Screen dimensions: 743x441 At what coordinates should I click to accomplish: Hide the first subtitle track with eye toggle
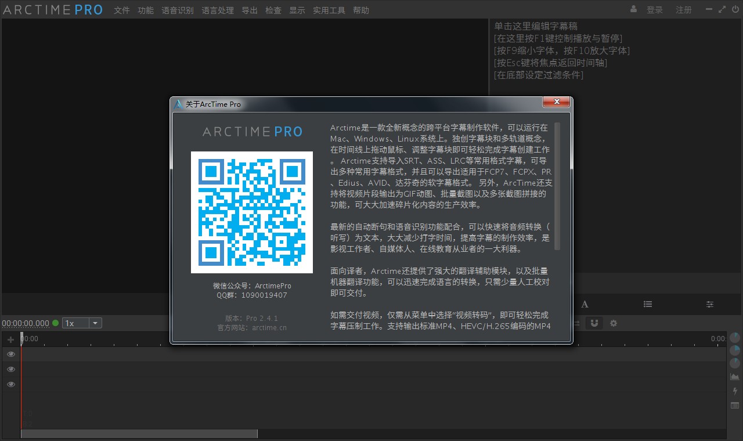[x=10, y=354]
